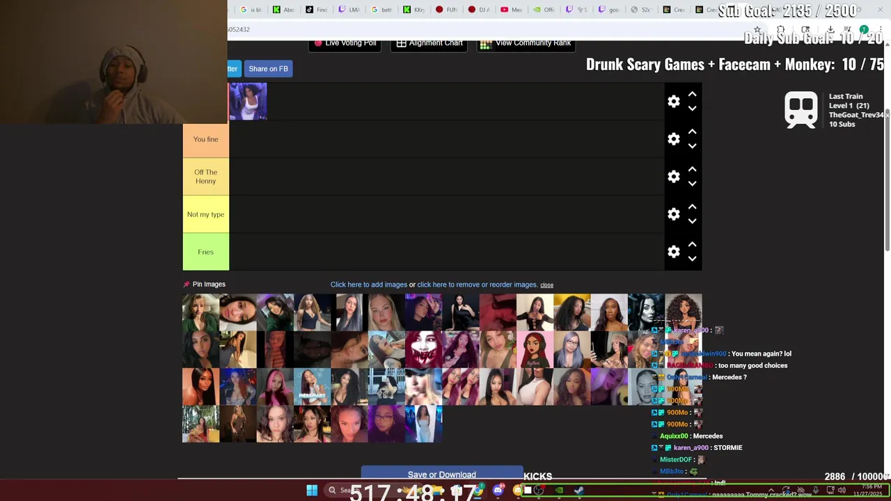This screenshot has width=891, height=501.
Task: Open the taskbar clock showing 7:56 PM
Action: coord(871,491)
